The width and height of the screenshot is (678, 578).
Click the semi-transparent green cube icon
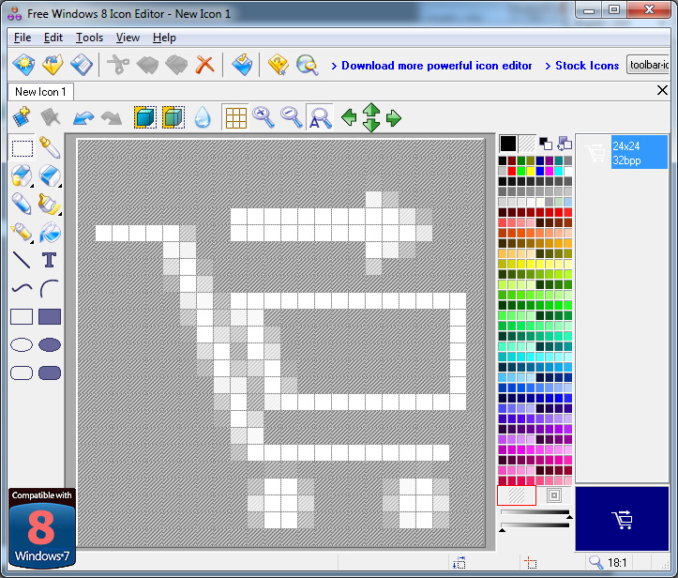coord(173,117)
